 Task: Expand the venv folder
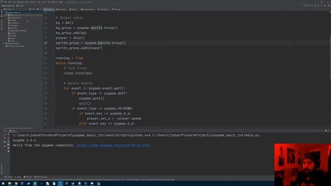click(6, 15)
